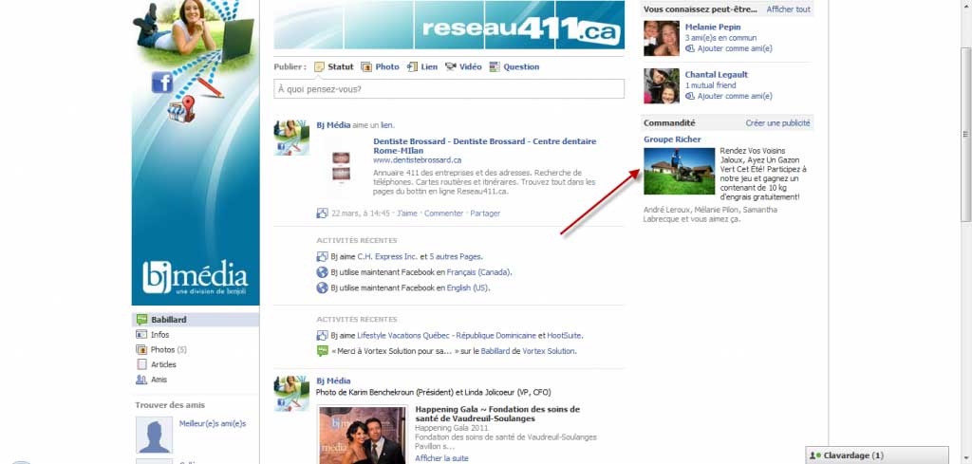Open the '5 autres Pages' link
The height and width of the screenshot is (464, 972).
456,256
